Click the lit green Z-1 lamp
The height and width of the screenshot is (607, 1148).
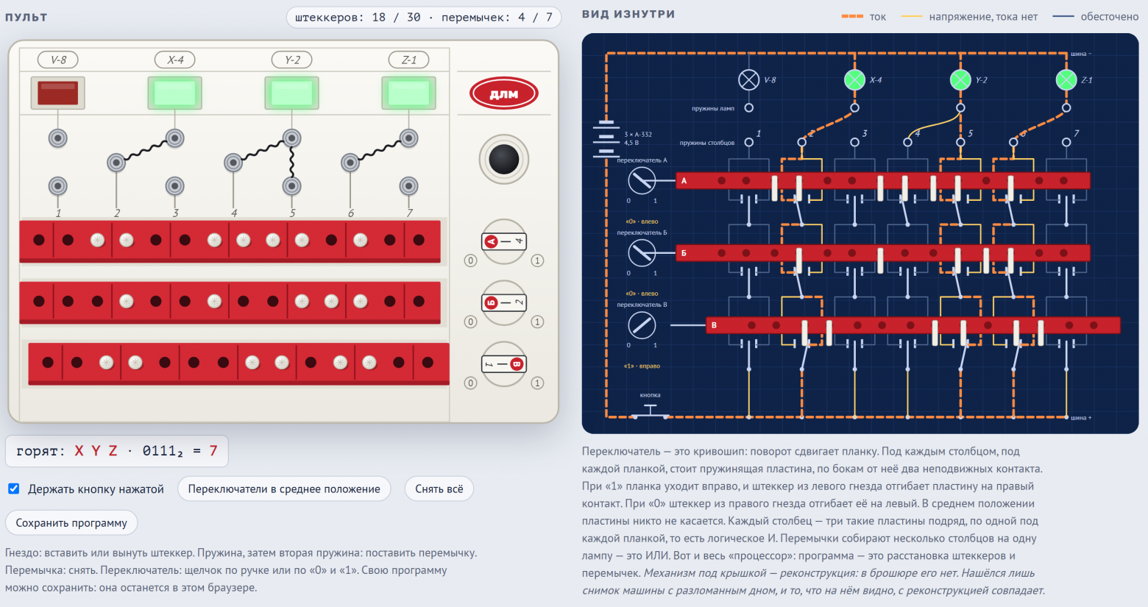(409, 93)
